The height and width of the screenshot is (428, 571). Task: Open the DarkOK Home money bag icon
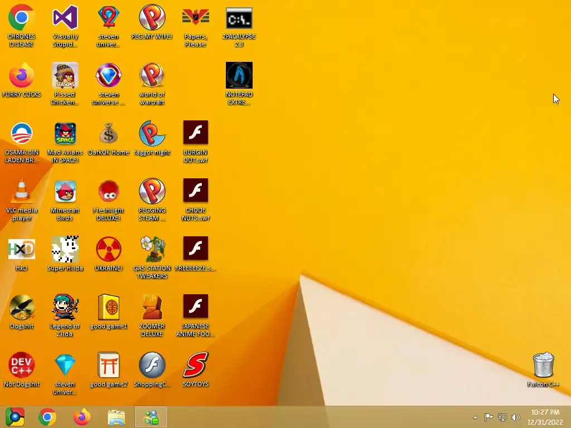click(109, 133)
